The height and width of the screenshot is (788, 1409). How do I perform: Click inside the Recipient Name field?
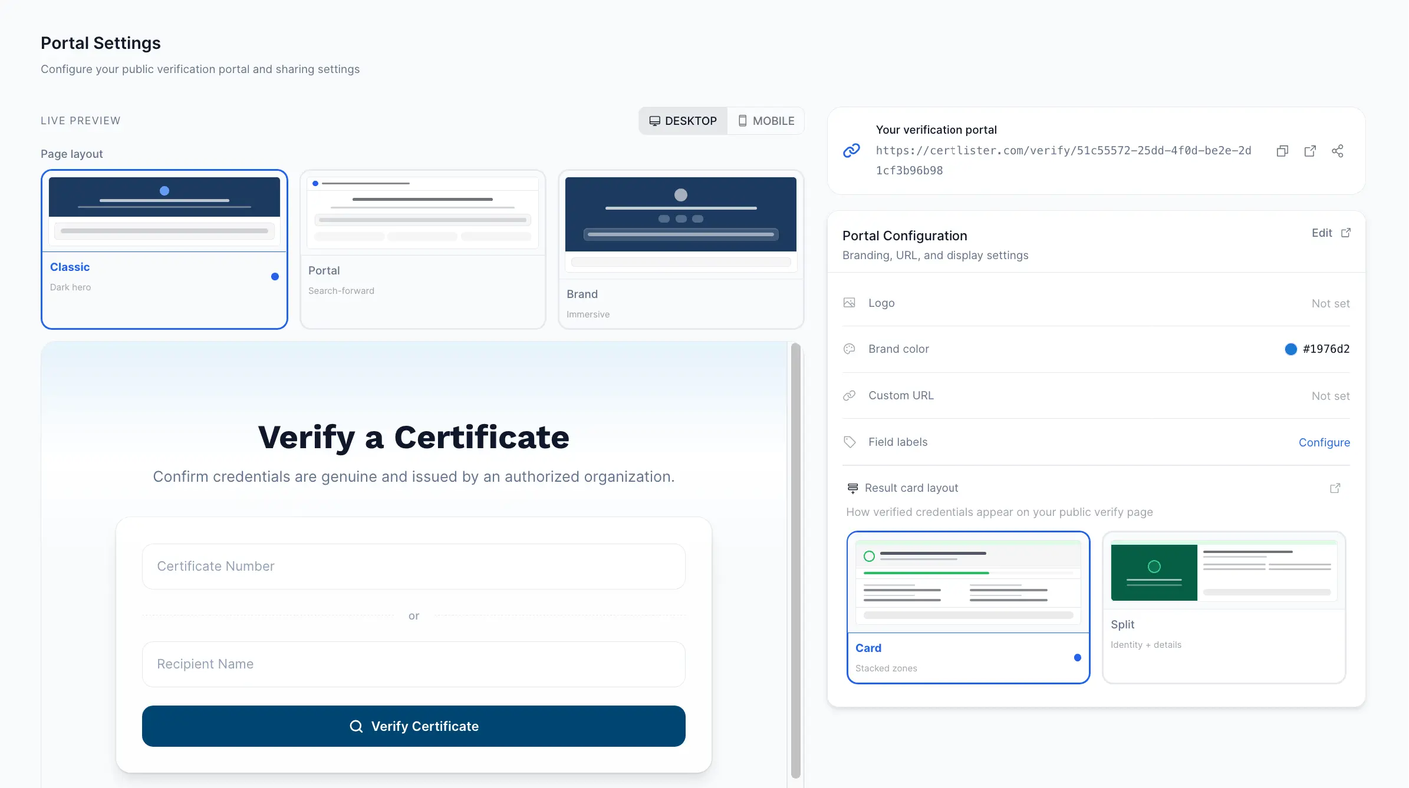coord(413,664)
